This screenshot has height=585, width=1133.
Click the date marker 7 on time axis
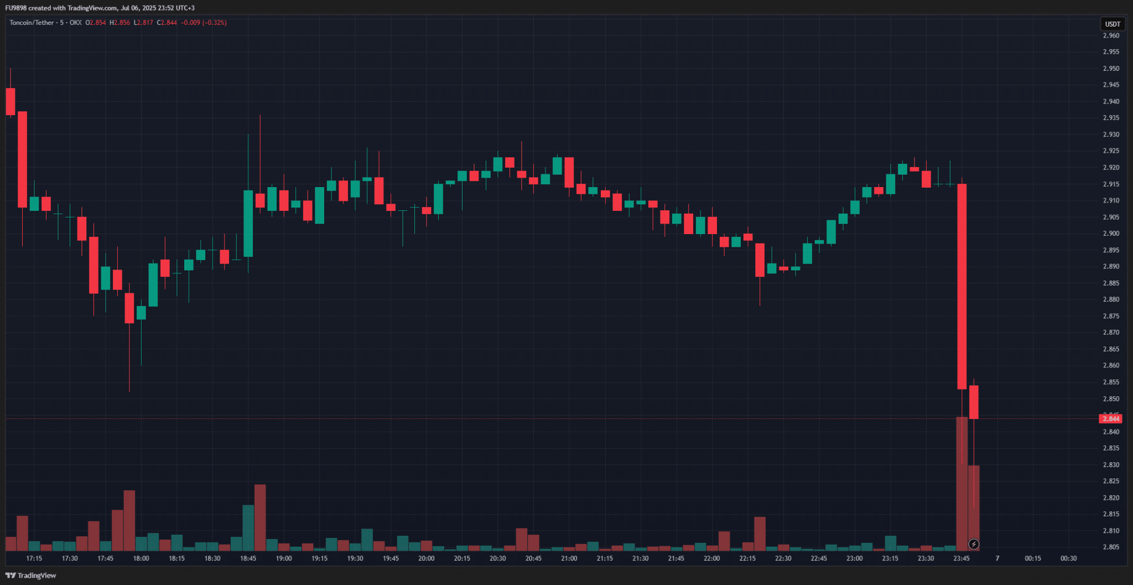997,558
